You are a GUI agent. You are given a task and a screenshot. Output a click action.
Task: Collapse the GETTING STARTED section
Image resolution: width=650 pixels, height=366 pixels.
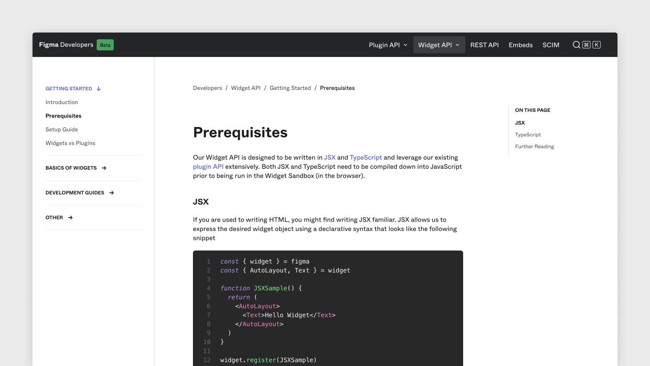(98, 88)
